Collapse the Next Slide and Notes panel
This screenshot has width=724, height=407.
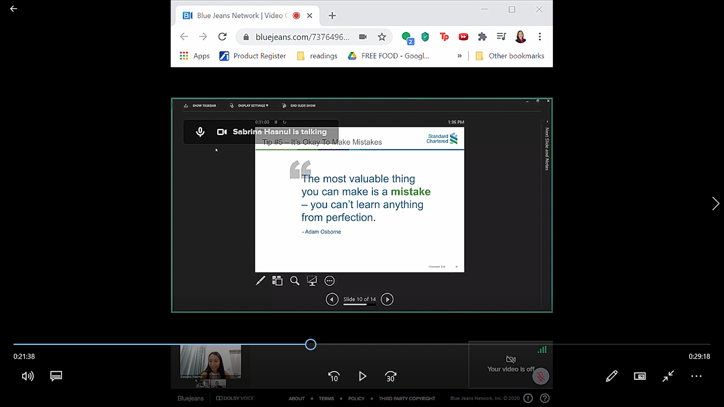click(547, 122)
